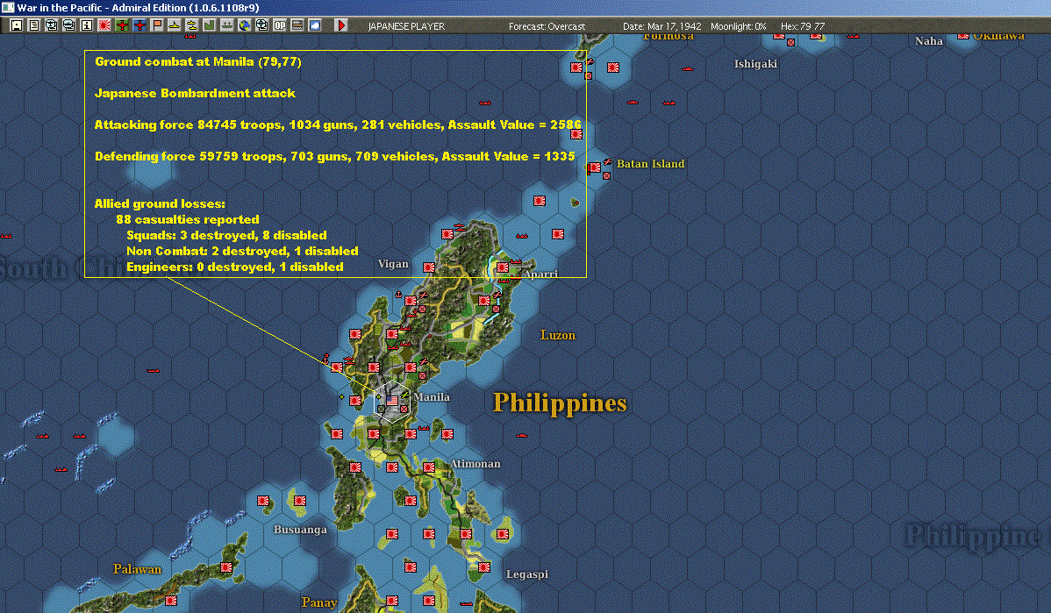The image size is (1051, 613).
Task: Click the save game disk icon
Action: (x=17, y=25)
